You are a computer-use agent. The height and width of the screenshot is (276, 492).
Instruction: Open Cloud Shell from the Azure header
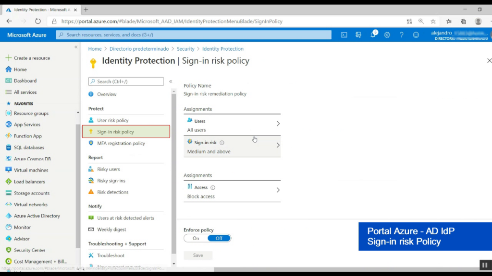tap(344, 35)
